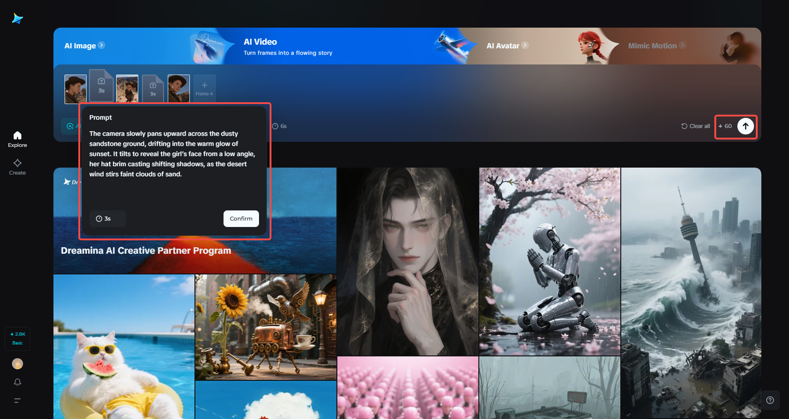
Task: Open the Explore page from the sidebar
Action: pos(18,139)
